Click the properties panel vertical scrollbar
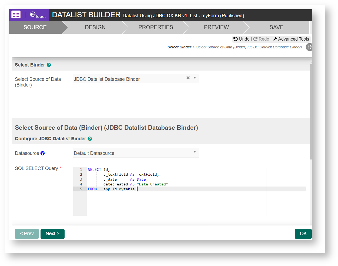Viewport: 338px width, 266px height. point(311,111)
